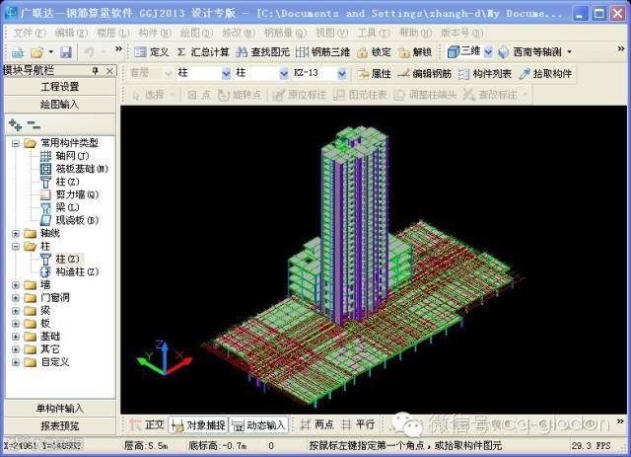Close the 模块导航栏 panel
631x457 pixels.
[109, 71]
